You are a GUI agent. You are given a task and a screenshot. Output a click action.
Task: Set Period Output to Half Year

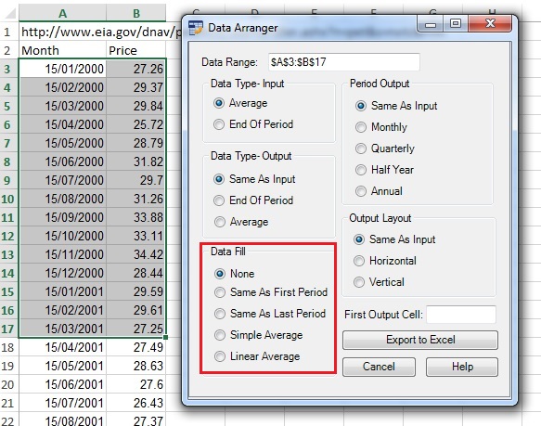click(x=384, y=170)
